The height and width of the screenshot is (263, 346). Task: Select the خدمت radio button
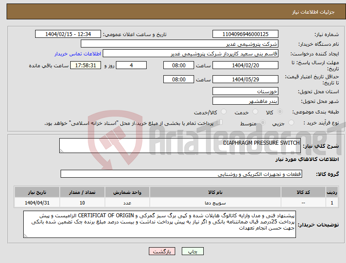pos(255,112)
